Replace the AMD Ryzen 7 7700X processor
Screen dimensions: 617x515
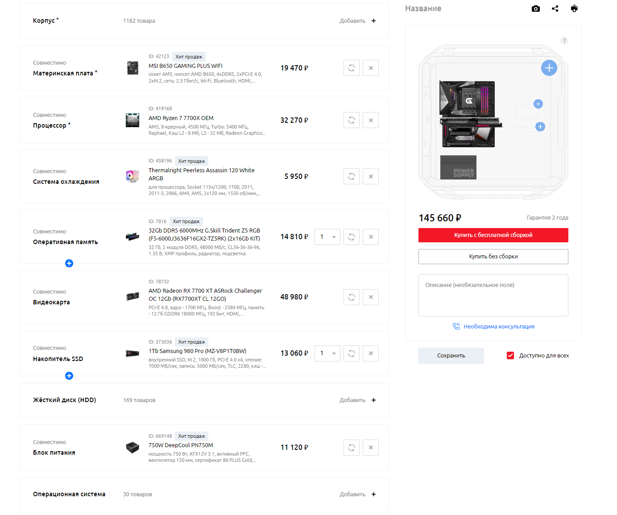click(352, 120)
